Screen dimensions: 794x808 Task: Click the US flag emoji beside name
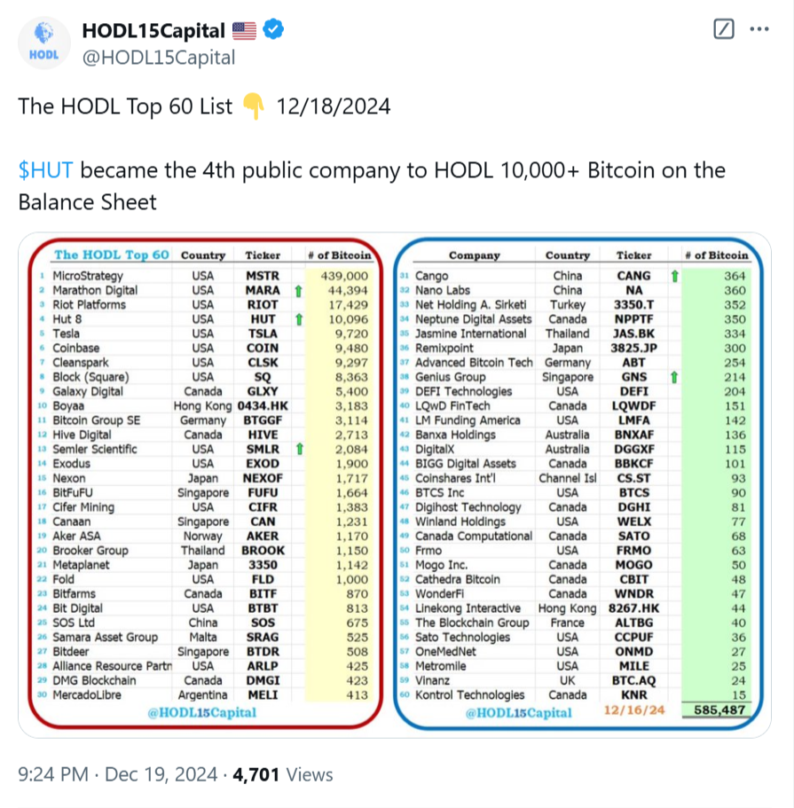click(245, 30)
